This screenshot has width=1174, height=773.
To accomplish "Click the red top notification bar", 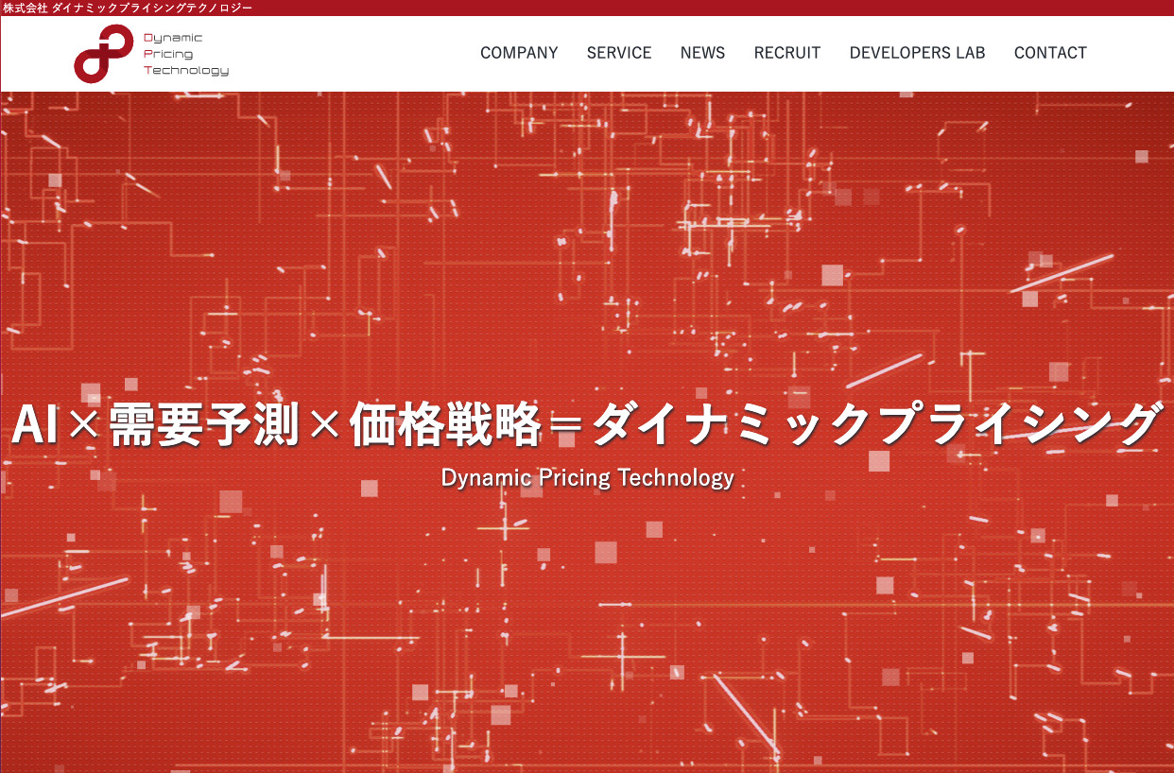I will (x=587, y=8).
